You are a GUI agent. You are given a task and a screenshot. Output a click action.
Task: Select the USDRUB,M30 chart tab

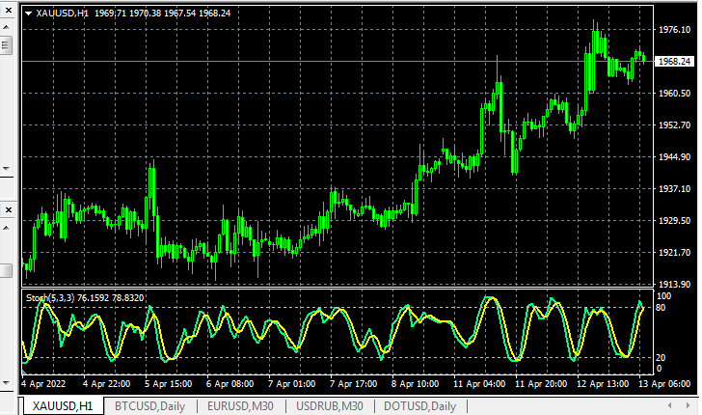coord(330,406)
